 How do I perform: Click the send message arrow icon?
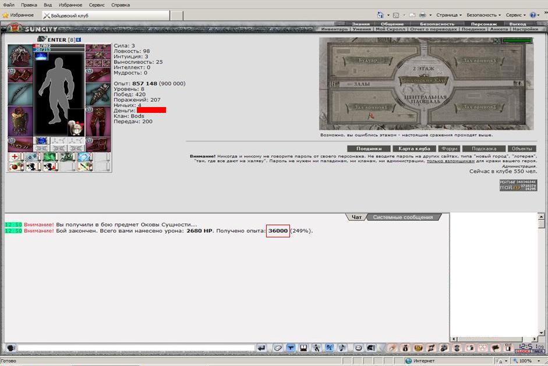point(261,348)
